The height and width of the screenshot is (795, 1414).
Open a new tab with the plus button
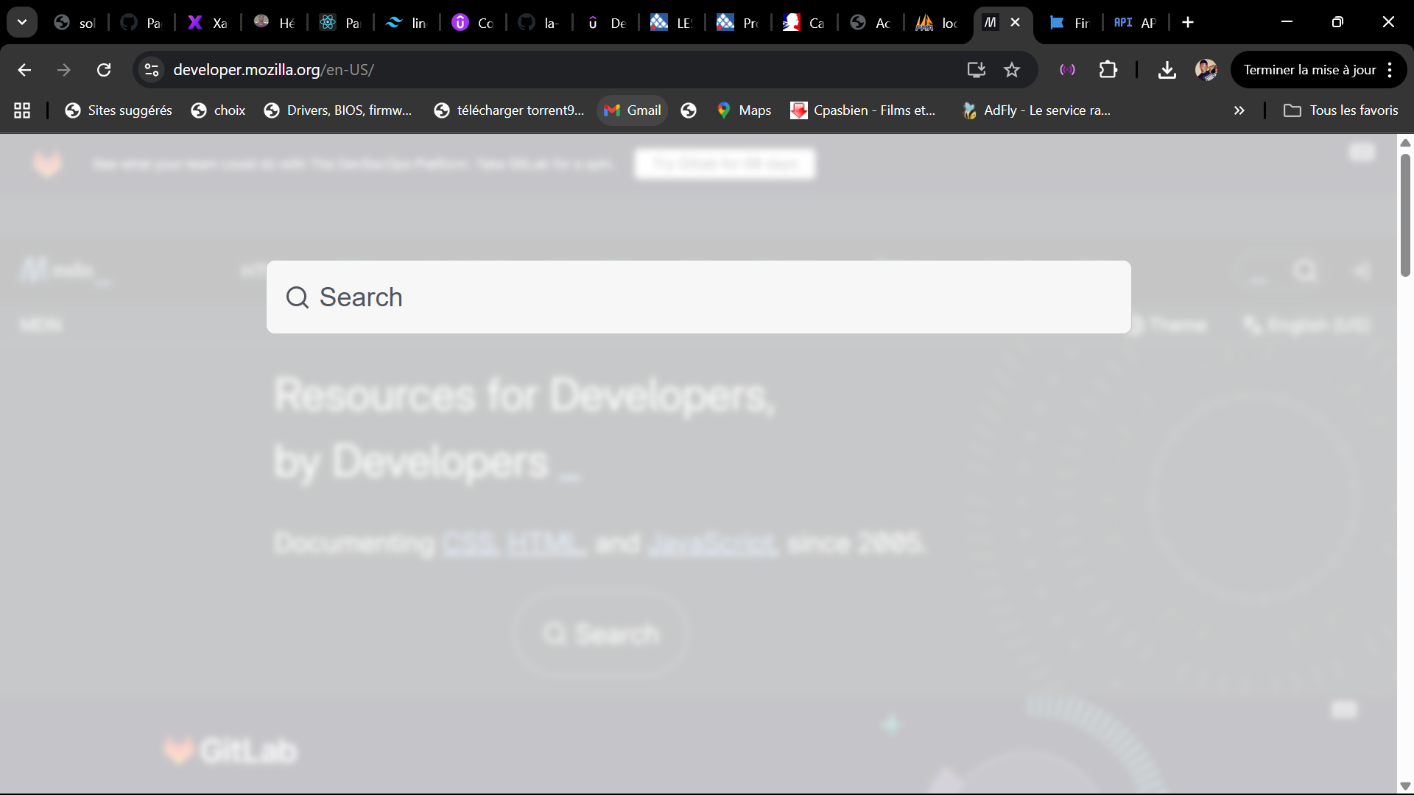coord(1188,23)
